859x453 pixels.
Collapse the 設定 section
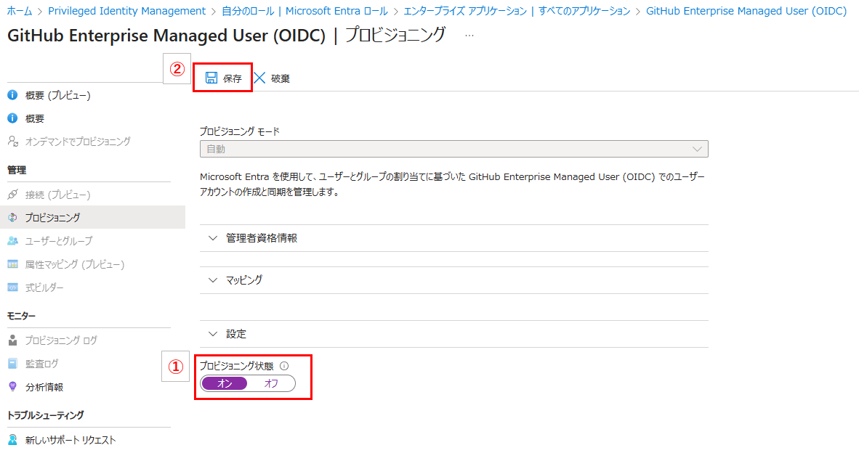click(453, 334)
